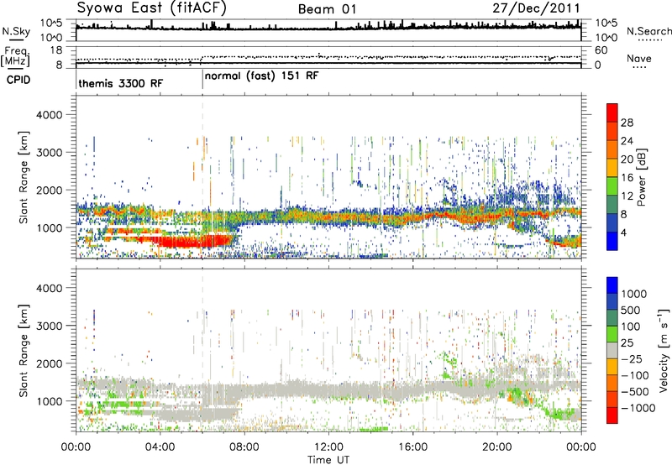
Task: Click the 'N.Search' legend label
Action: point(648,31)
